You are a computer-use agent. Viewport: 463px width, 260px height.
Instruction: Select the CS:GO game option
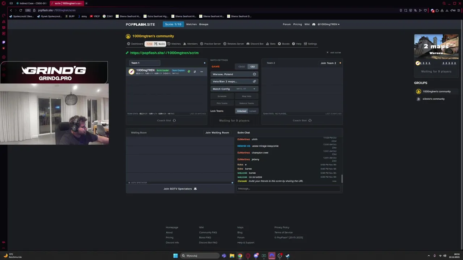pos(241,66)
